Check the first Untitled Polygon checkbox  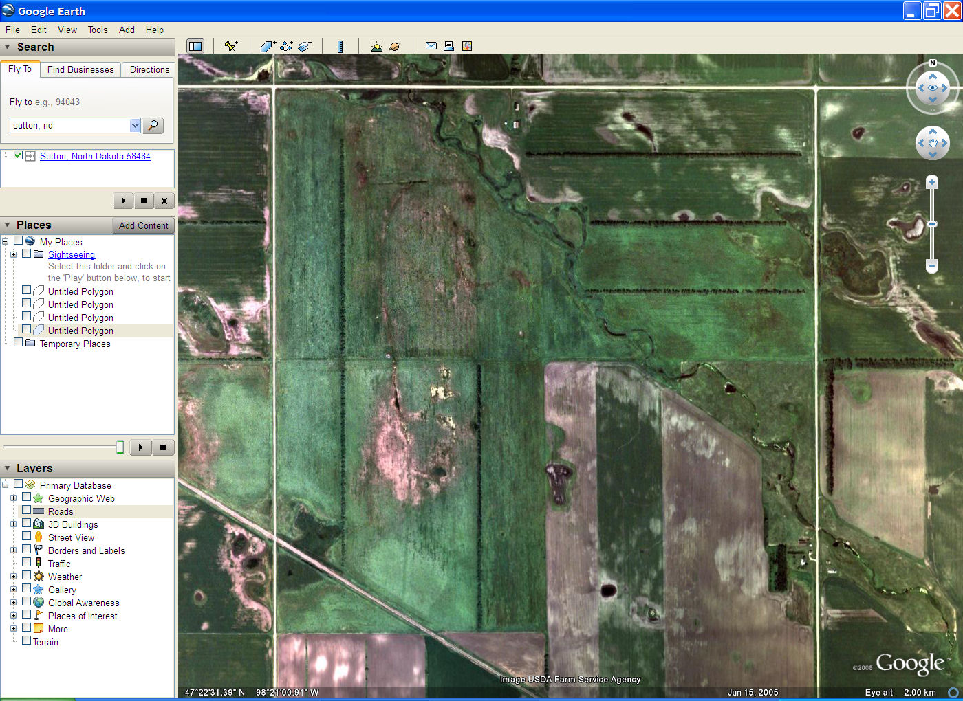[27, 290]
